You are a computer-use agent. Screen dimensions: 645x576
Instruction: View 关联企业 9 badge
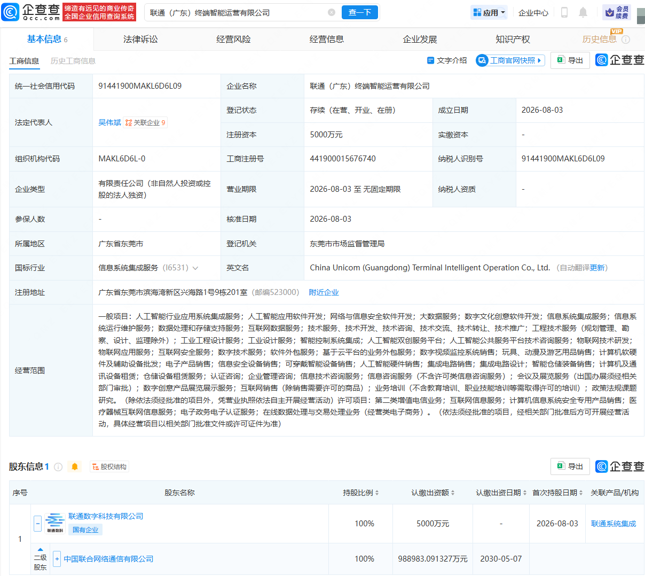tap(145, 122)
